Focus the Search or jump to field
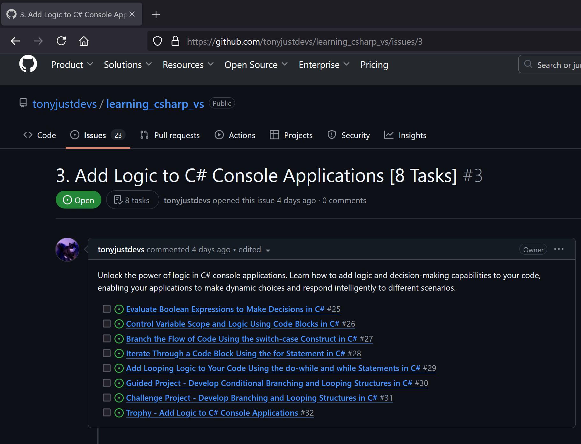The height and width of the screenshot is (444, 581). 550,64
